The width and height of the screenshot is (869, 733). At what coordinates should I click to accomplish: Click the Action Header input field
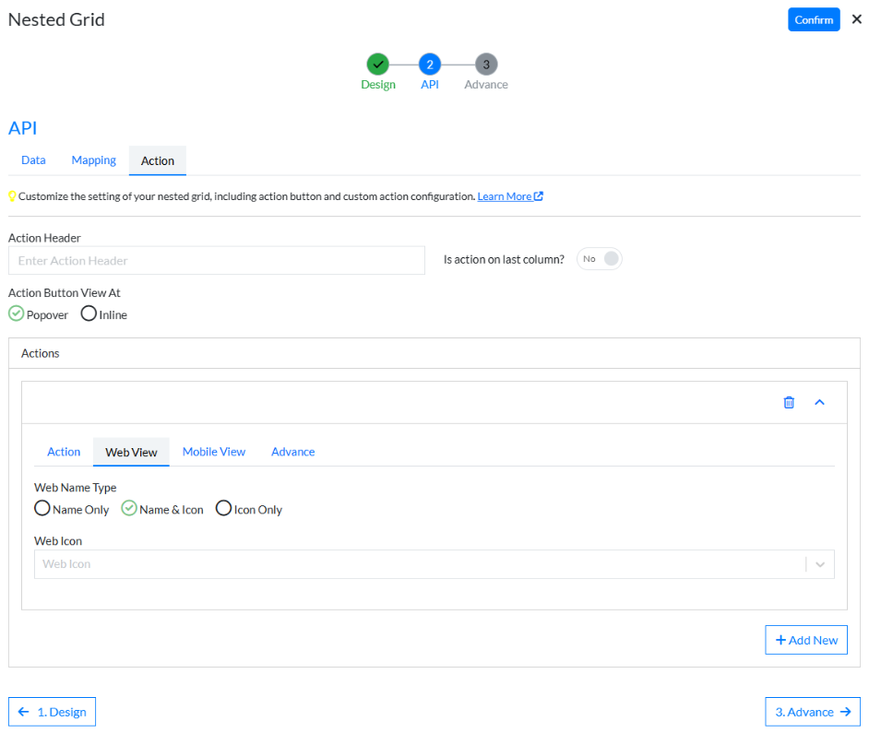217,261
